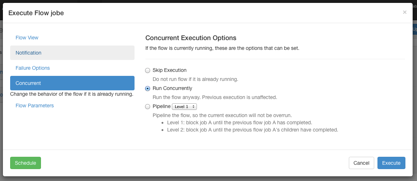The image size is (417, 181).
Task: Click the Concurrent Execution Options heading
Action: coord(191,38)
